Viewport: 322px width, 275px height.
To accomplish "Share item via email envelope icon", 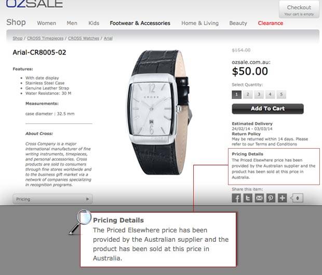I will (259, 198).
